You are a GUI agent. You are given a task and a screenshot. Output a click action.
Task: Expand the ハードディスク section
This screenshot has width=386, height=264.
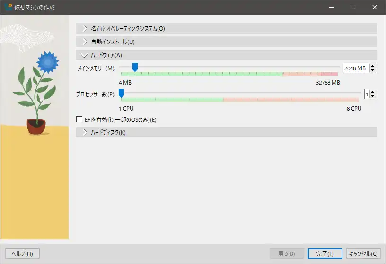coord(108,133)
